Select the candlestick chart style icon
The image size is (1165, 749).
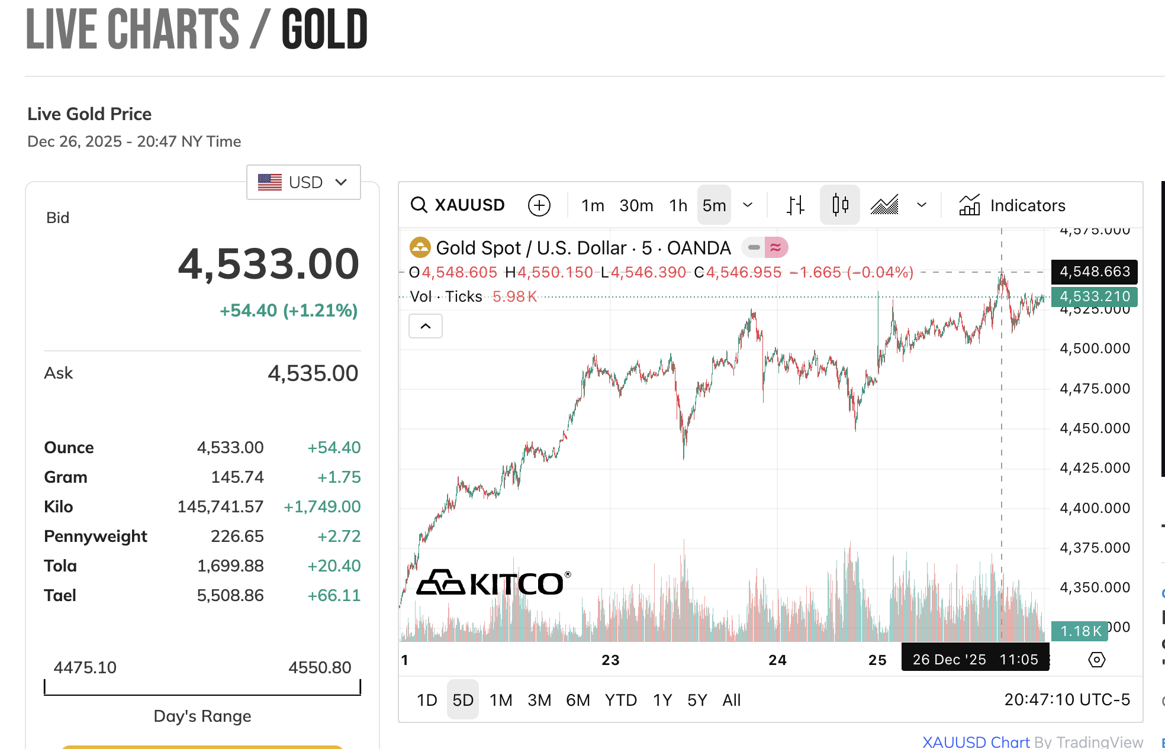pos(840,205)
